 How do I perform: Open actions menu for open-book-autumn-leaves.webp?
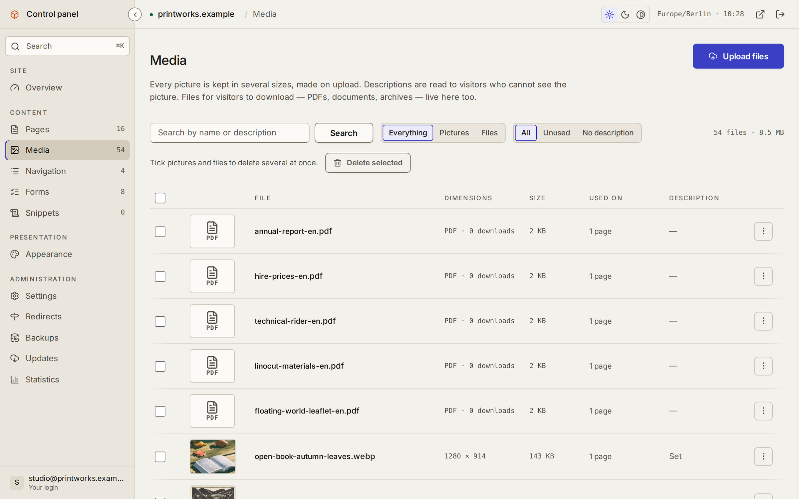coord(763,456)
